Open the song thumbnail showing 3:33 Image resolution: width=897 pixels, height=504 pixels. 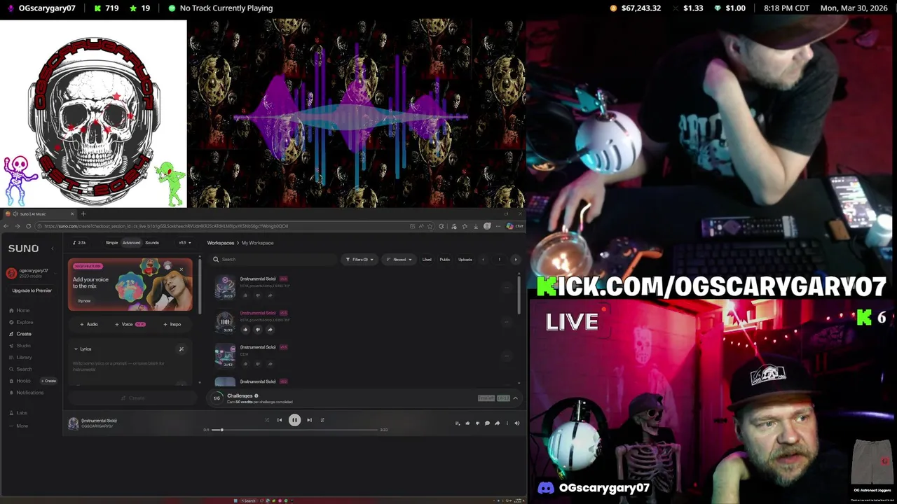pos(225,321)
